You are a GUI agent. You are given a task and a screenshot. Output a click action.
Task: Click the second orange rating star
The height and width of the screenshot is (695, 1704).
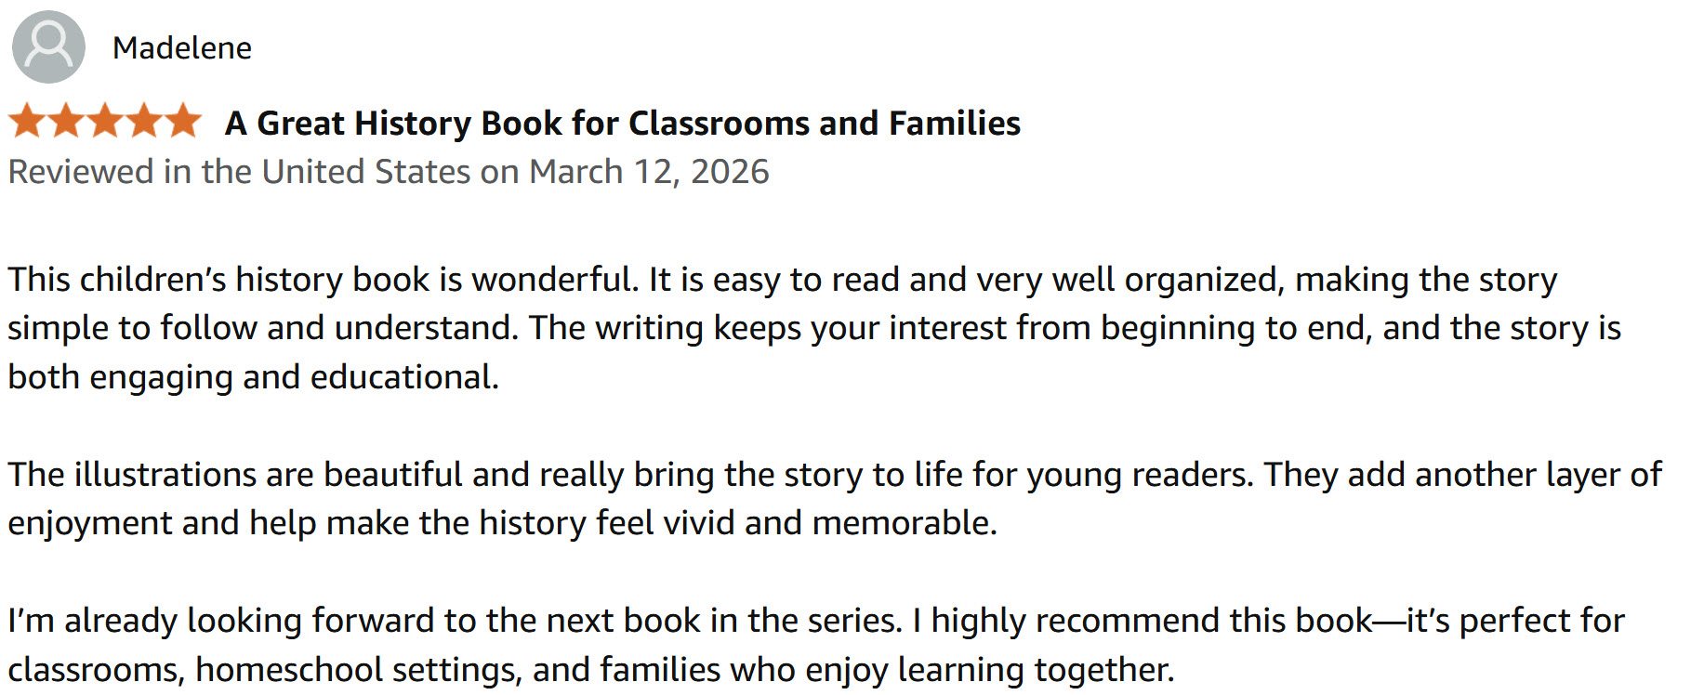click(66, 122)
